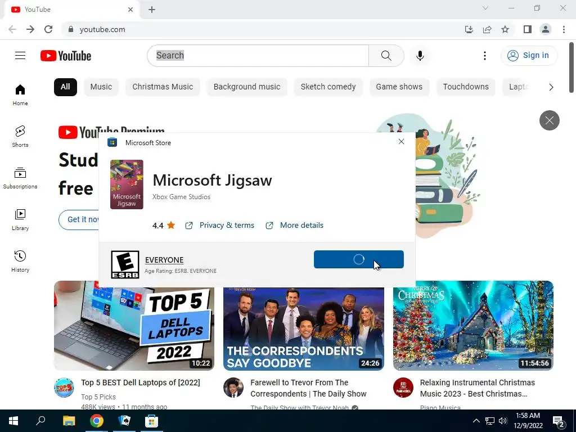Image resolution: width=576 pixels, height=432 pixels.
Task: Click the Install app icon in address bar
Action: (469, 29)
